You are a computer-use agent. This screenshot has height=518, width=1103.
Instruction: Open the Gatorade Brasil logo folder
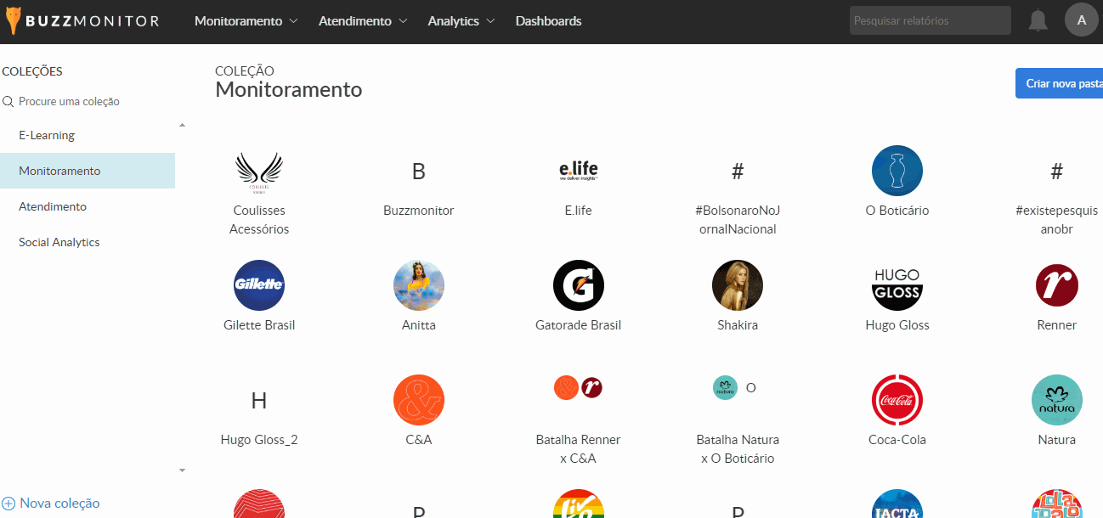pos(579,285)
